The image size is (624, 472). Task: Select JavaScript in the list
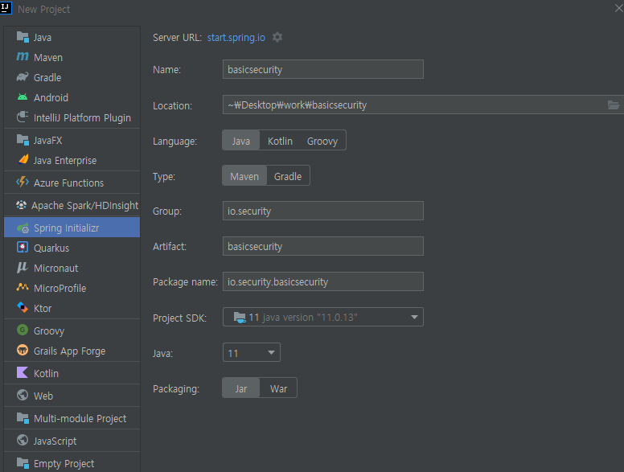coord(72,441)
